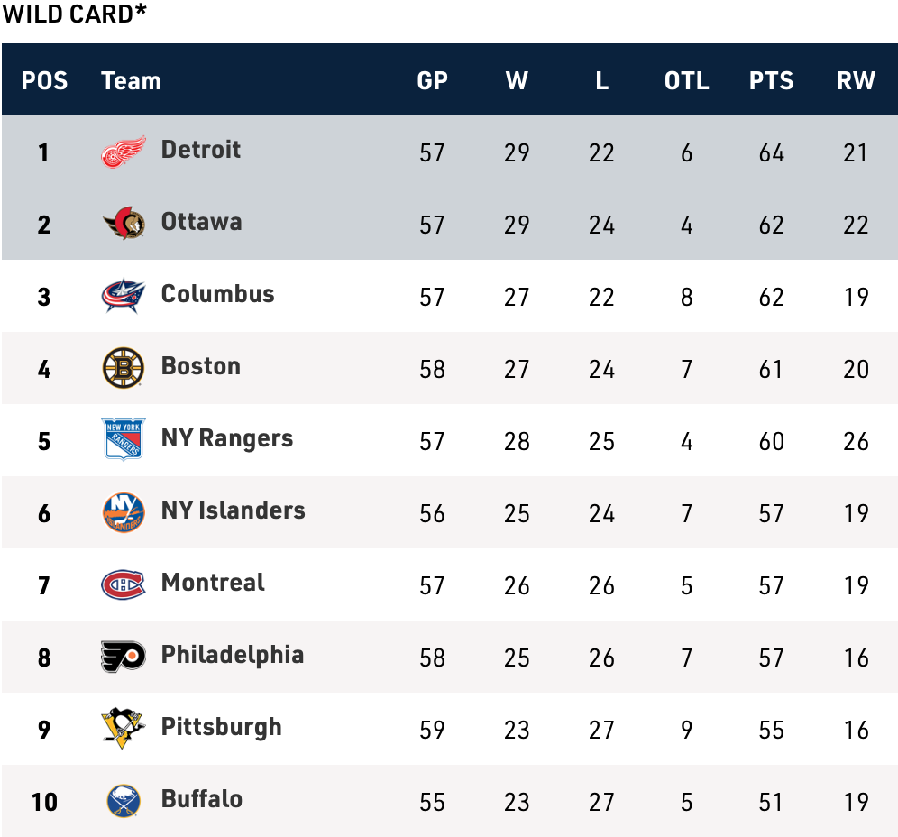Click the Montreal Canadiens logo
The image size is (898, 837).
pyautogui.click(x=123, y=584)
